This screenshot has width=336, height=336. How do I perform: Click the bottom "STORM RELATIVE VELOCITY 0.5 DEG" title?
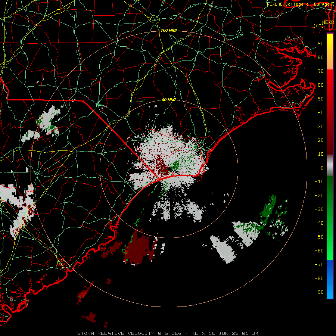pyautogui.click(x=129, y=333)
